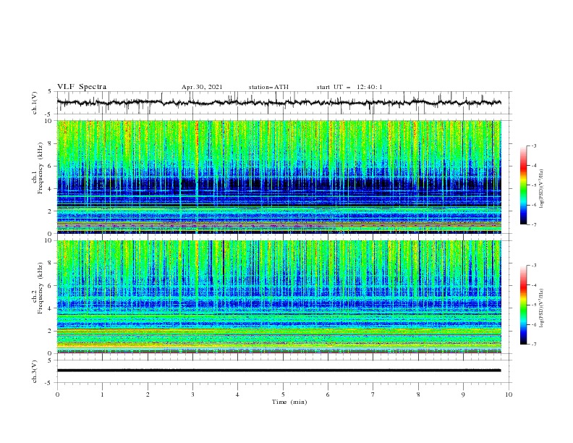This screenshot has width=573, height=443.
Task: Click the ch.1 spectrogram plot
Action: (279, 177)
